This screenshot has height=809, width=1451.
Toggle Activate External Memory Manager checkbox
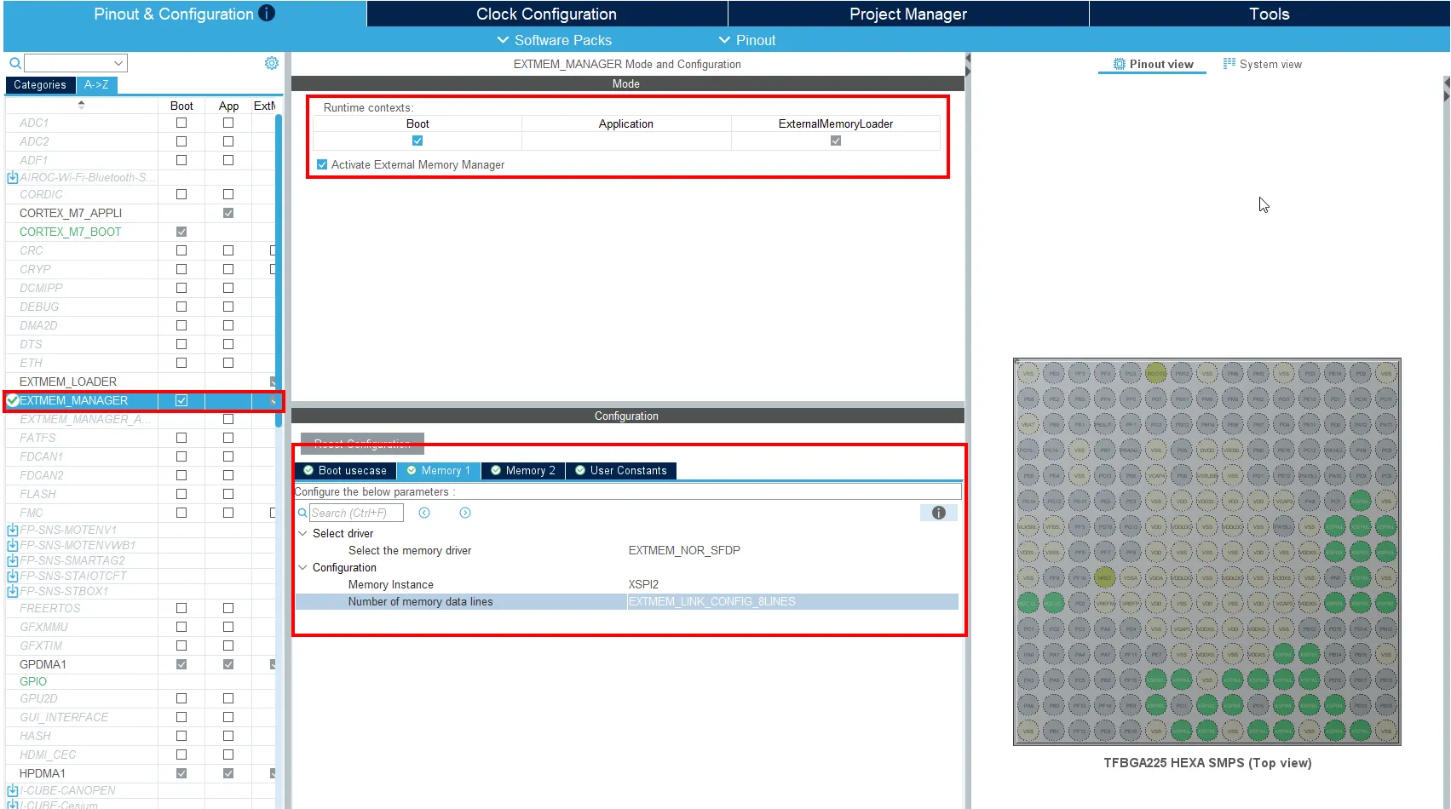(x=322, y=164)
